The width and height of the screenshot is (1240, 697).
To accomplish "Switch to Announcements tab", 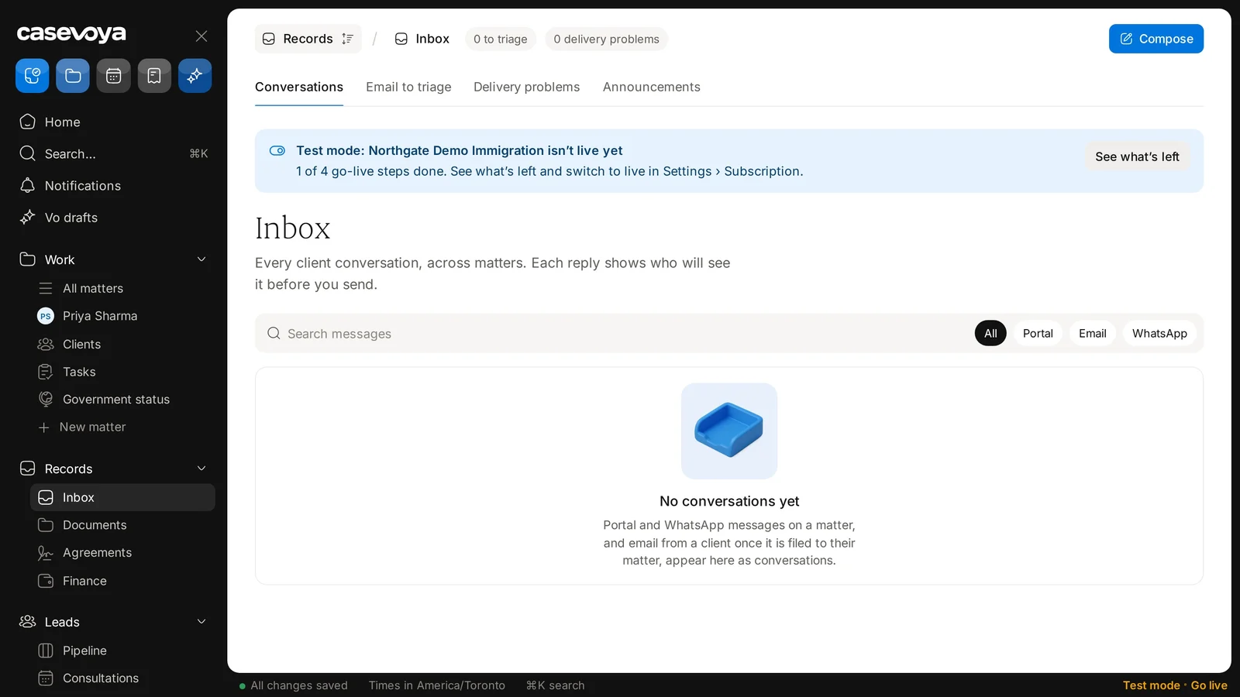I will click(x=652, y=87).
